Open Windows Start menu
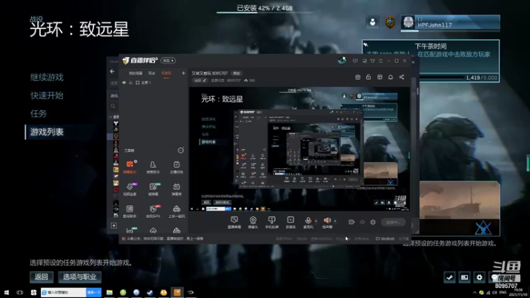The width and height of the screenshot is (530, 298). (x=7, y=292)
